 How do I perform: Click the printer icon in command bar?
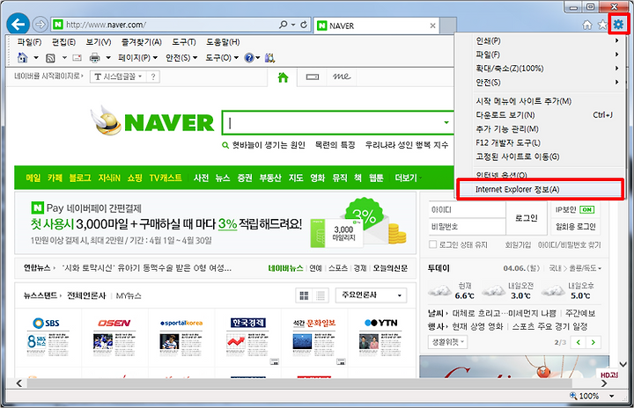coord(94,58)
